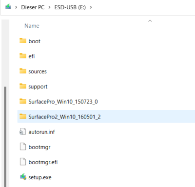This screenshot has width=195, height=187.
Task: Select the setup.exe installer icon
Action: pos(23,177)
